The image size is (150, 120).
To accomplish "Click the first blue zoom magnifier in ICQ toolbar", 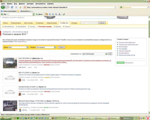I will (x=50, y=14).
